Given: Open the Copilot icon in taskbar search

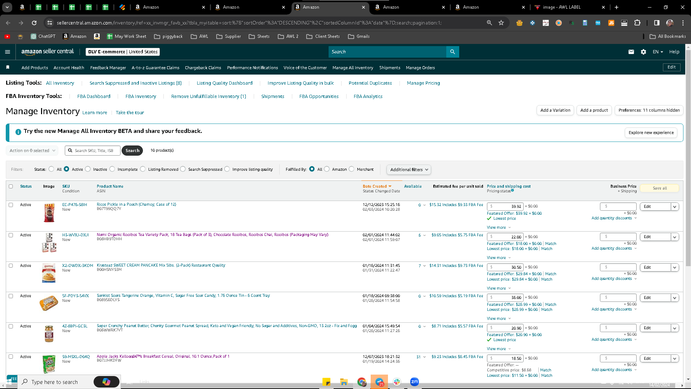Looking at the screenshot, I should point(106,382).
